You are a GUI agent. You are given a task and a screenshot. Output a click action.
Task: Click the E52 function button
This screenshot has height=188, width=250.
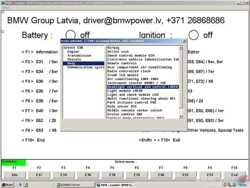click(x=185, y=175)
